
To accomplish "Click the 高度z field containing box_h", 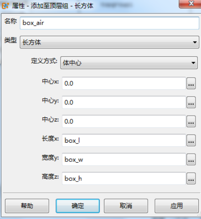I will click(124, 178).
